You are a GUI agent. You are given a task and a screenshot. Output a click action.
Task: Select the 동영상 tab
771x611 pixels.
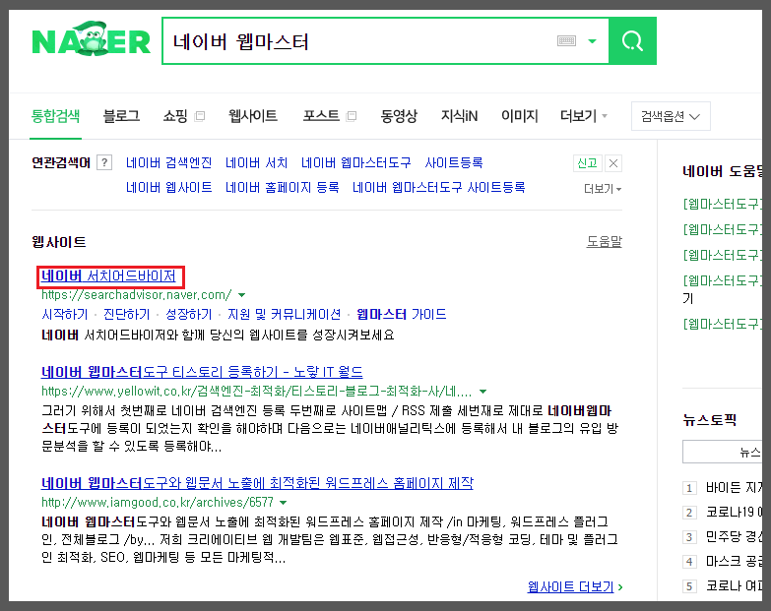click(399, 116)
